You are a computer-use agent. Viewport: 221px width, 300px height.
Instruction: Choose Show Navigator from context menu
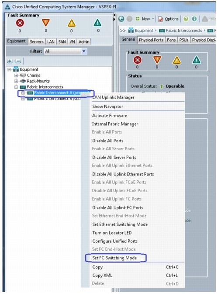137,107
